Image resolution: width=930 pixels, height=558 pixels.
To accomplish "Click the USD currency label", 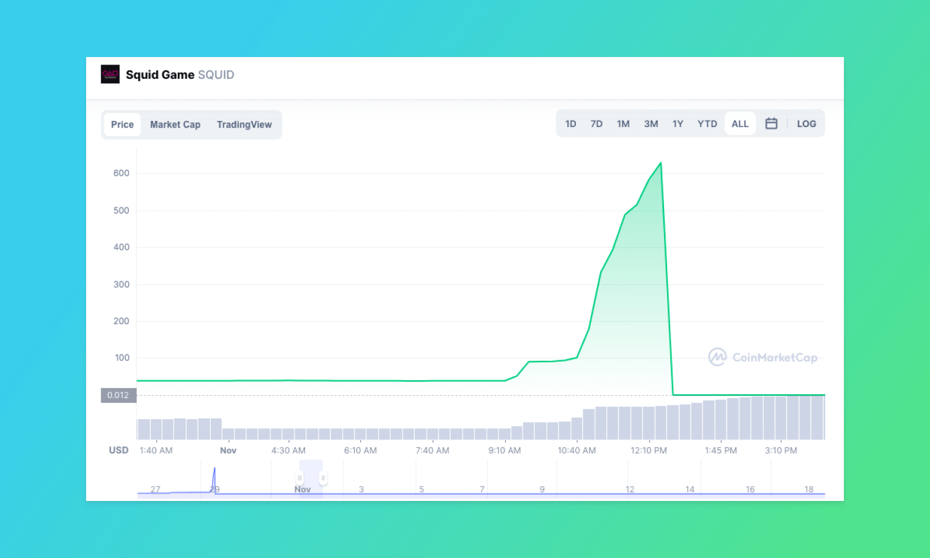I will pyautogui.click(x=119, y=450).
